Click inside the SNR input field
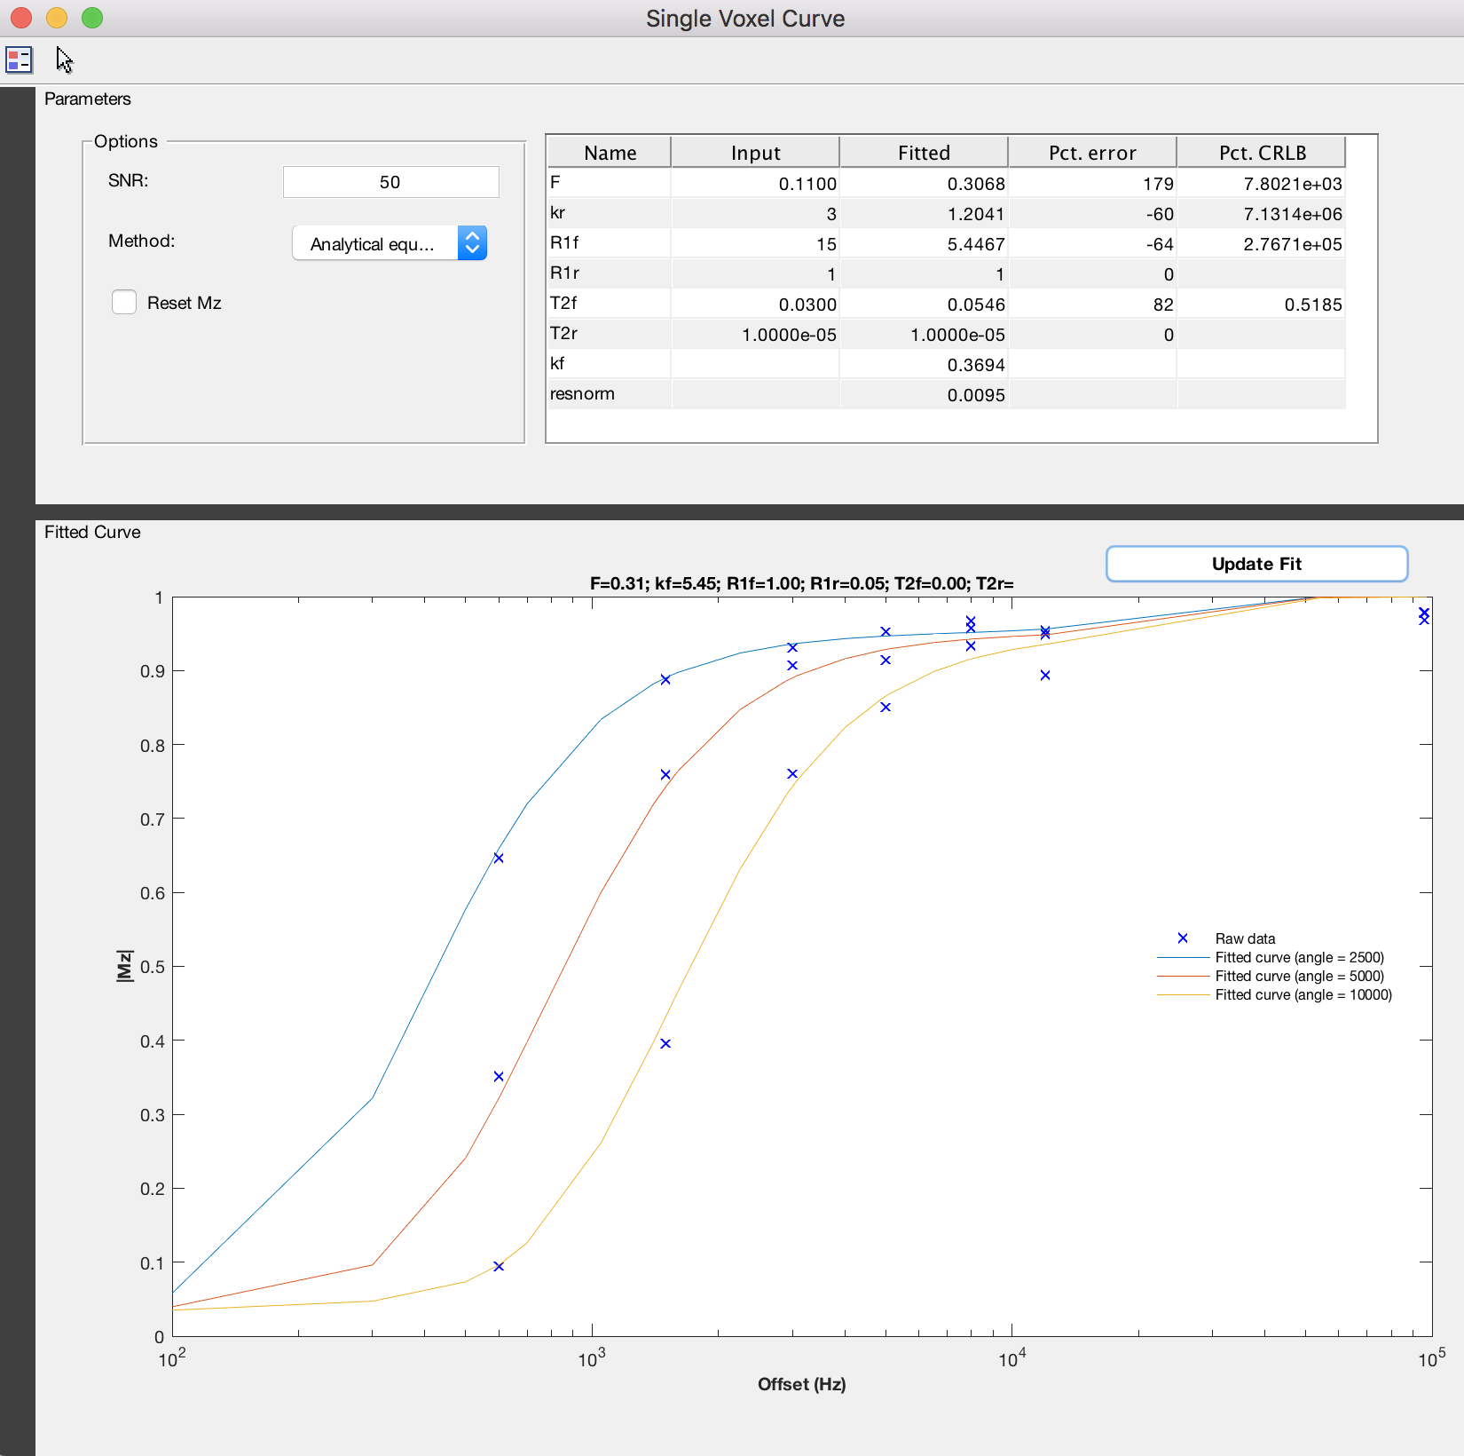The image size is (1464, 1456). point(390,181)
